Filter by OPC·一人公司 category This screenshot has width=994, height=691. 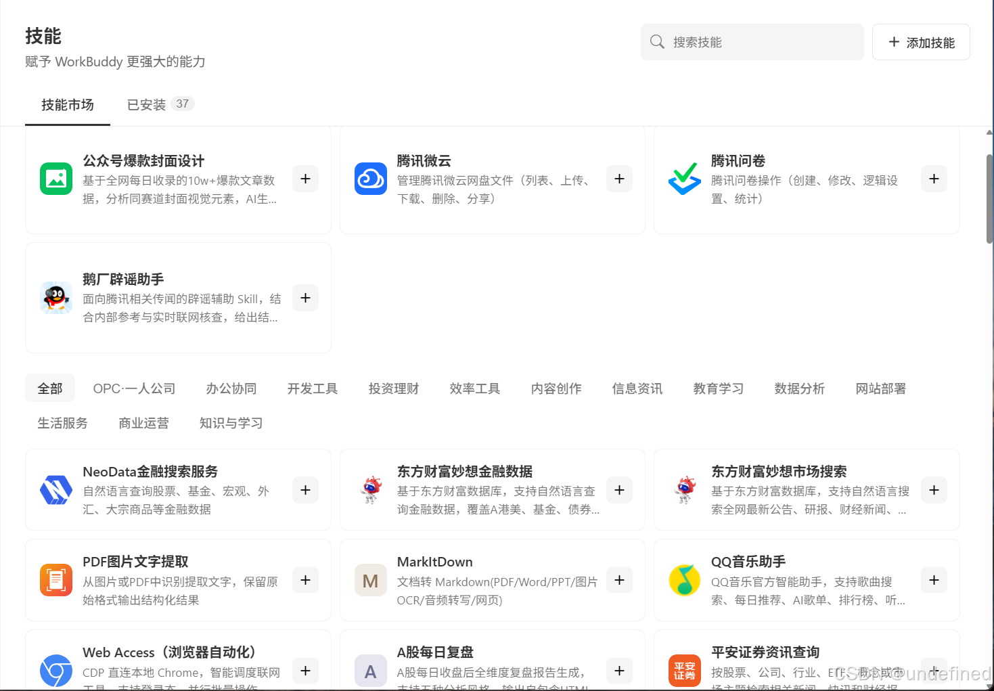click(134, 388)
